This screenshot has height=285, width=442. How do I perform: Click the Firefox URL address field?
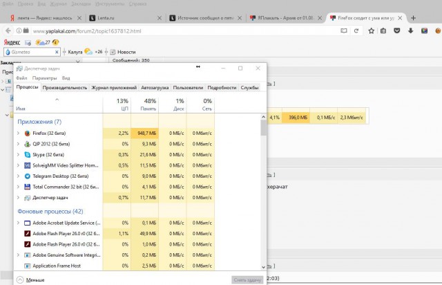point(183,31)
